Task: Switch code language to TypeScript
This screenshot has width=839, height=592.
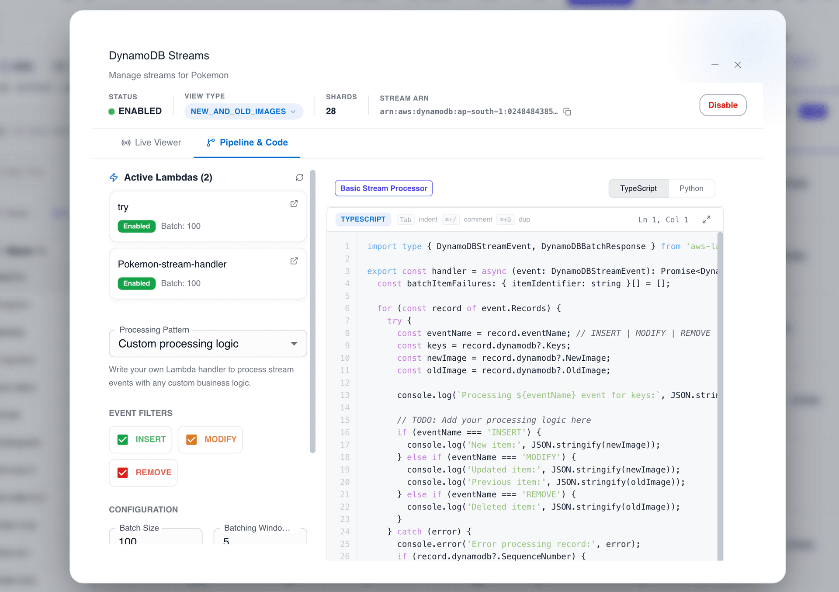Action: (x=638, y=188)
